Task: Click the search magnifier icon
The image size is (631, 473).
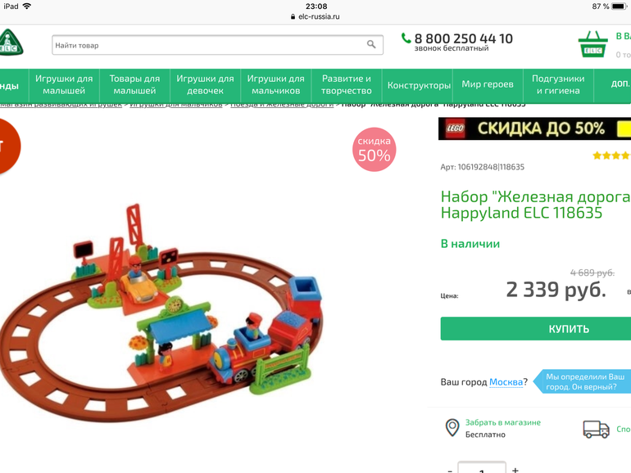Action: coord(371,45)
